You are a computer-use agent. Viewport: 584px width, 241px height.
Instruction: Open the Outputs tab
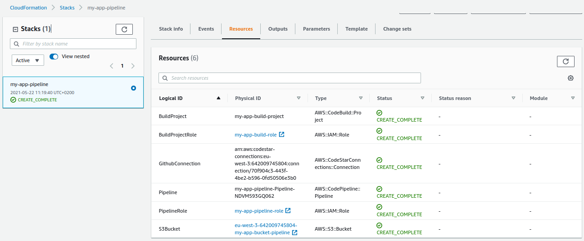pyautogui.click(x=278, y=29)
